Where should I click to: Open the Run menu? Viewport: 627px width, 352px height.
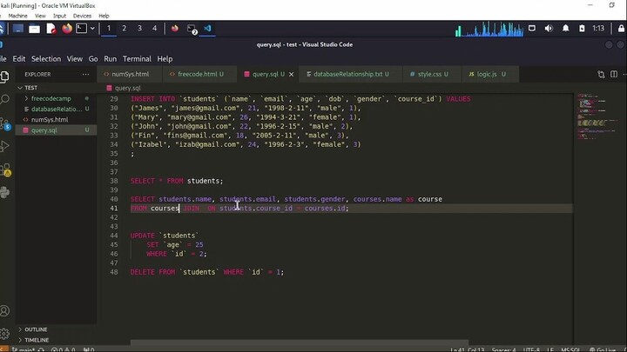110,59
